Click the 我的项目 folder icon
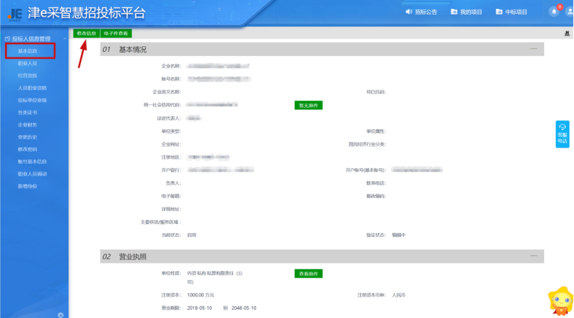Viewport: 574px width, 318px height. point(454,12)
